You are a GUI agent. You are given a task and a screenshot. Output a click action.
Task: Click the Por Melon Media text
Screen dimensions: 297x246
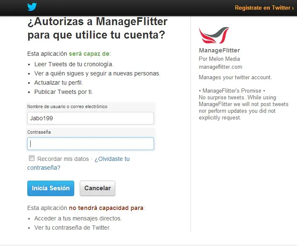coord(219,59)
